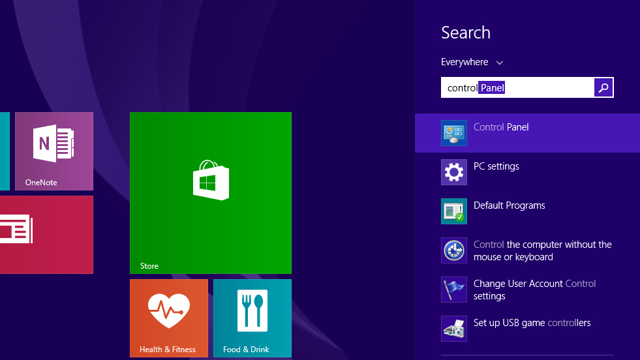Click the PC settings gear icon
640x360 pixels.
pyautogui.click(x=454, y=172)
